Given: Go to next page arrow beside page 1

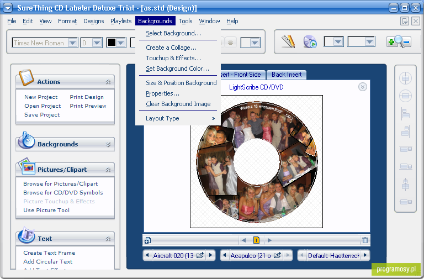Looking at the screenshot, I should (269, 240).
